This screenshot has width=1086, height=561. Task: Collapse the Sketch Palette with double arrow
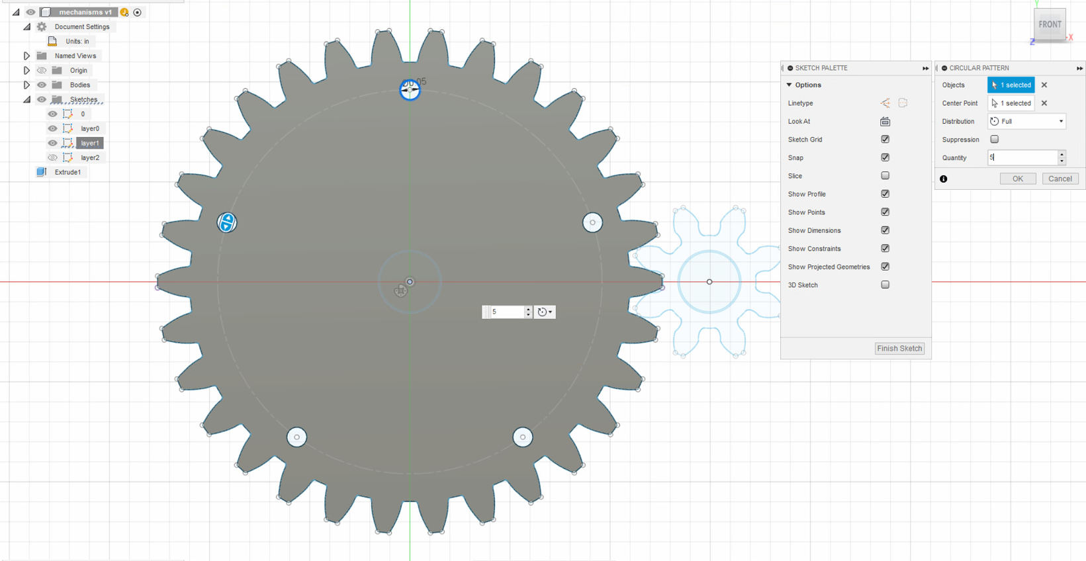925,68
